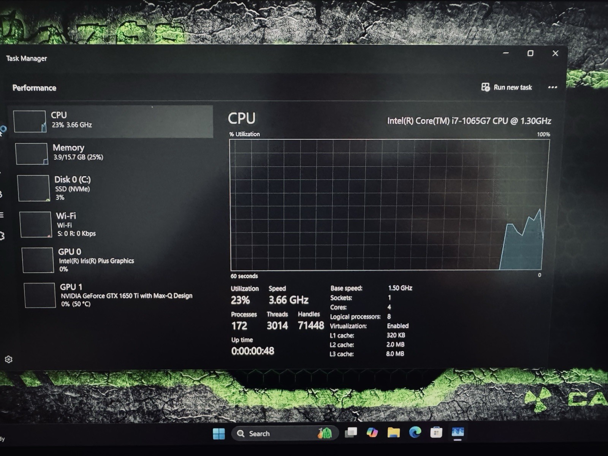Click the Wi-Fi 'S: 0 R: 0 Kbps' text
This screenshot has width=608, height=456.
pos(76,234)
